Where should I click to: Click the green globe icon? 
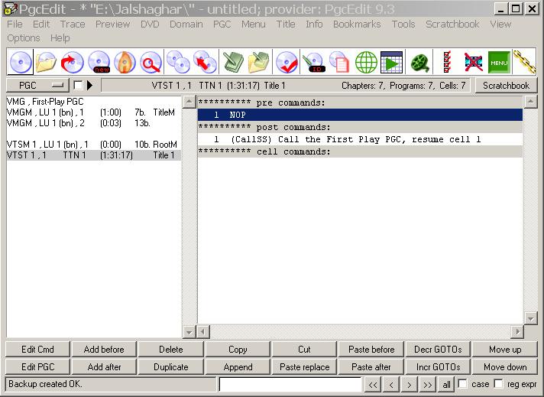(x=366, y=62)
